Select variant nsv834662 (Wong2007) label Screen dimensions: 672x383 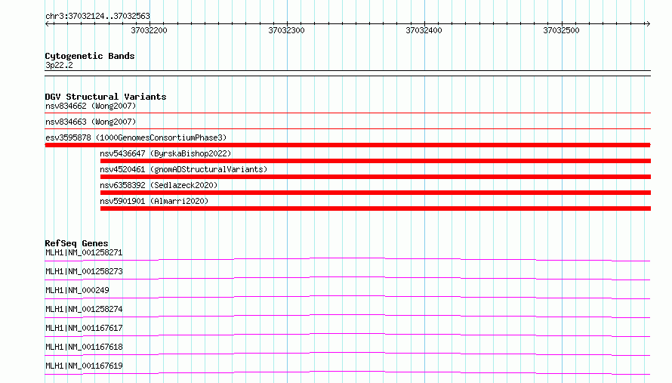tap(91, 106)
